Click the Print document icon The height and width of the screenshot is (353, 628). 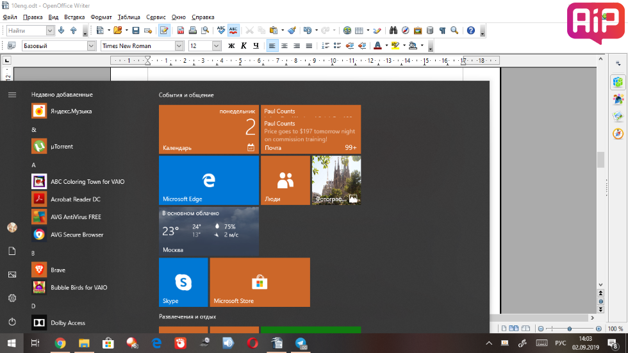[193, 30]
